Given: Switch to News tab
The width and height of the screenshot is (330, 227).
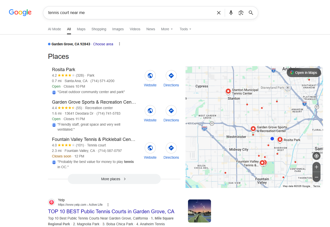Looking at the screenshot, I should point(151,29).
